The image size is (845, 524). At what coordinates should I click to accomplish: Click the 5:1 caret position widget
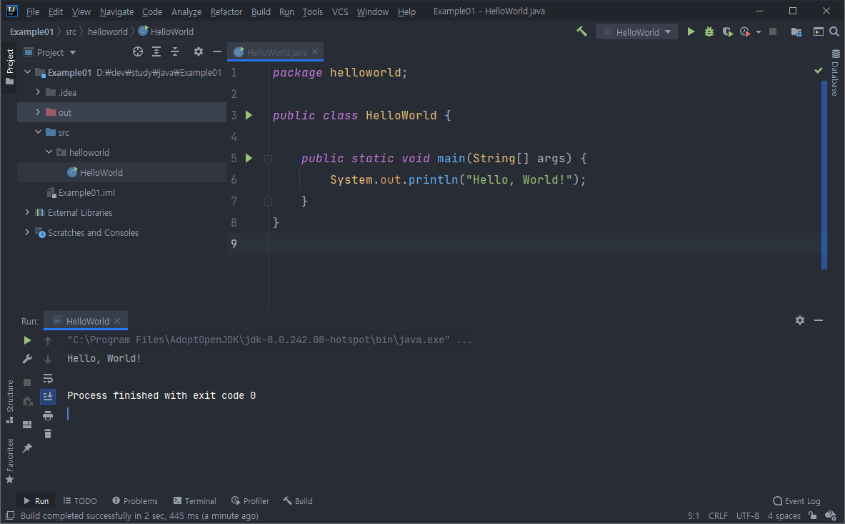click(x=694, y=516)
